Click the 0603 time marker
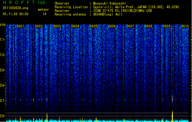 [57, 26]
